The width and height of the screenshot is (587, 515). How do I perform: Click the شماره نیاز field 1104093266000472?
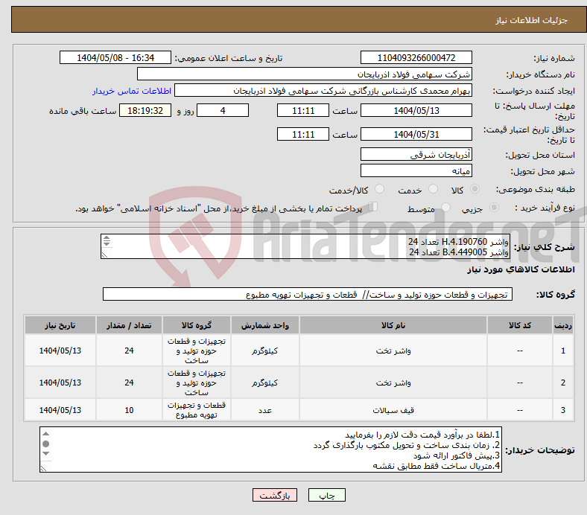tap(416, 57)
